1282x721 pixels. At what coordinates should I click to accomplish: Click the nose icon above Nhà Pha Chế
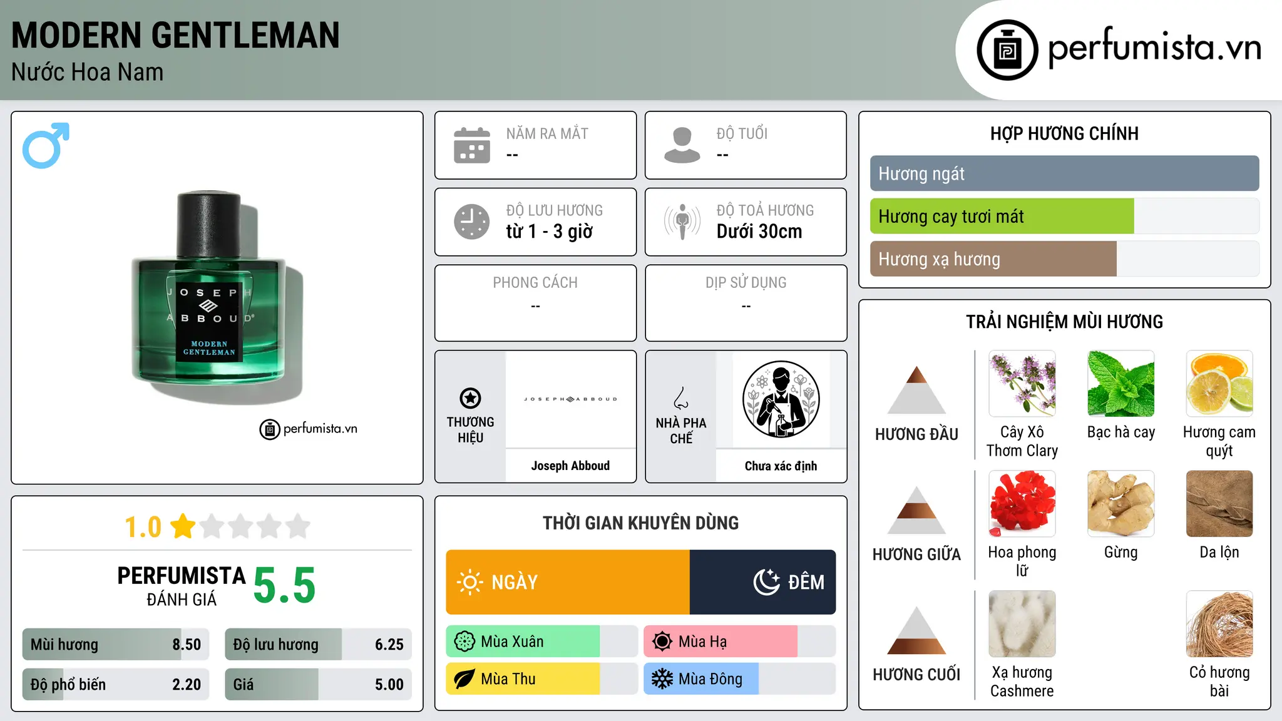coord(681,398)
